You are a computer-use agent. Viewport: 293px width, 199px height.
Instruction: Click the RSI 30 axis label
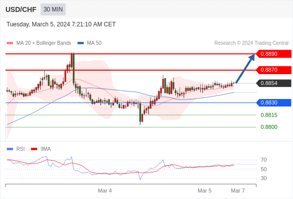(x=264, y=178)
